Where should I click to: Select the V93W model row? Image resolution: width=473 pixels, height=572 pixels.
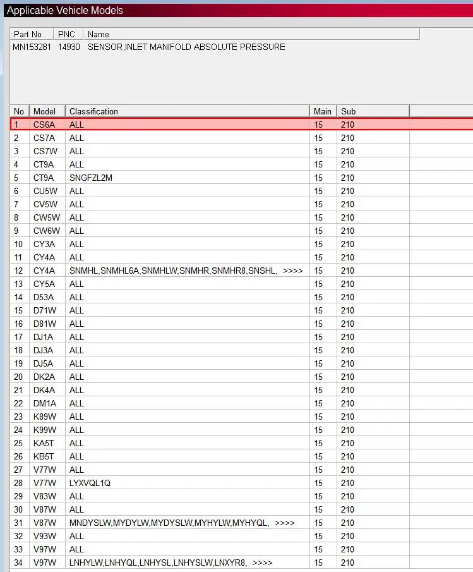coord(242,536)
